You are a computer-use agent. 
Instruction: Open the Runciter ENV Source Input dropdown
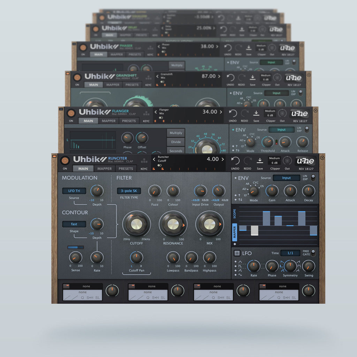pyautogui.click(x=286, y=178)
